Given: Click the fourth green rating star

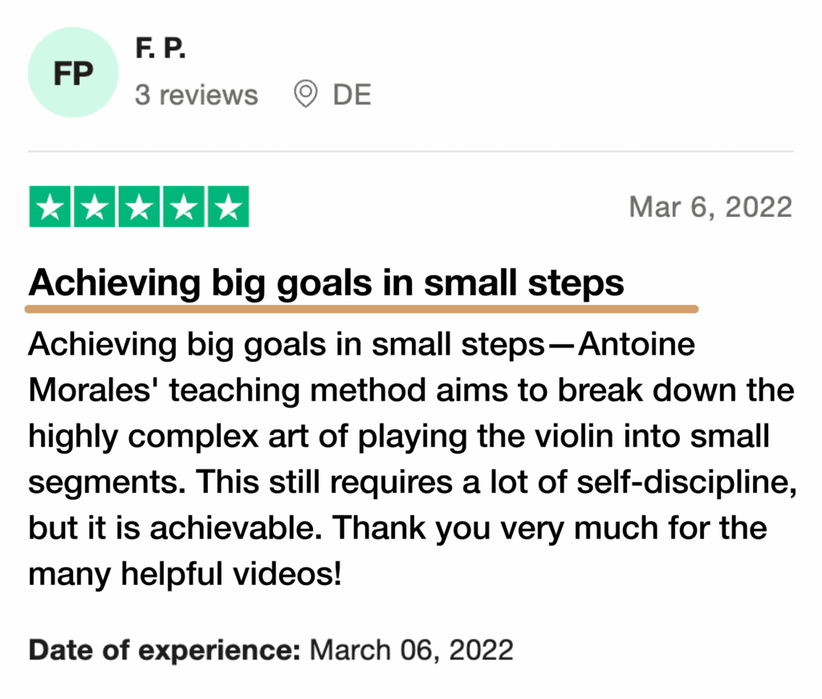Looking at the screenshot, I should coord(183,207).
